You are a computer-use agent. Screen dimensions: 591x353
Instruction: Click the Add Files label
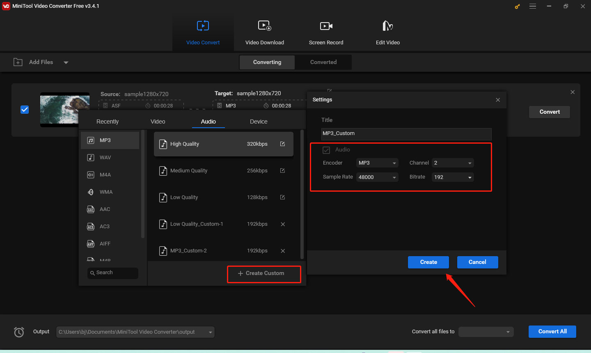(41, 62)
